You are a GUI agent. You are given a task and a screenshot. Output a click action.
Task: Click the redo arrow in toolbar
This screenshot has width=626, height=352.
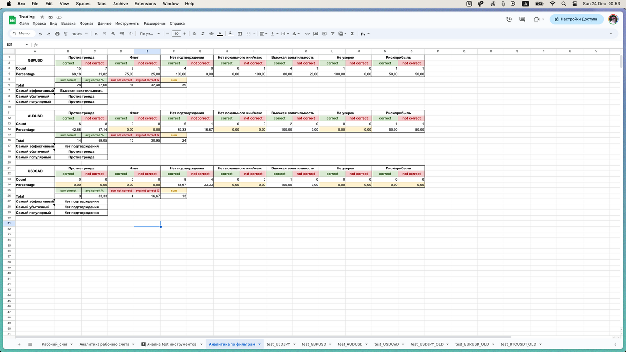49,34
